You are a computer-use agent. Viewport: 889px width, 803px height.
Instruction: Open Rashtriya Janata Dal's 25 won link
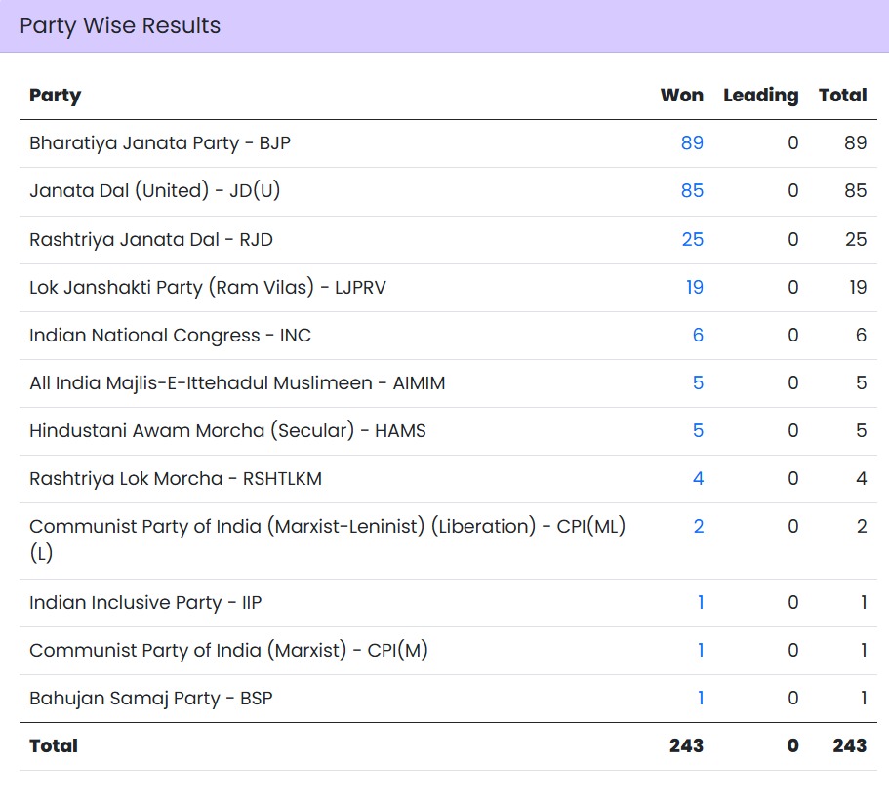pyautogui.click(x=692, y=239)
